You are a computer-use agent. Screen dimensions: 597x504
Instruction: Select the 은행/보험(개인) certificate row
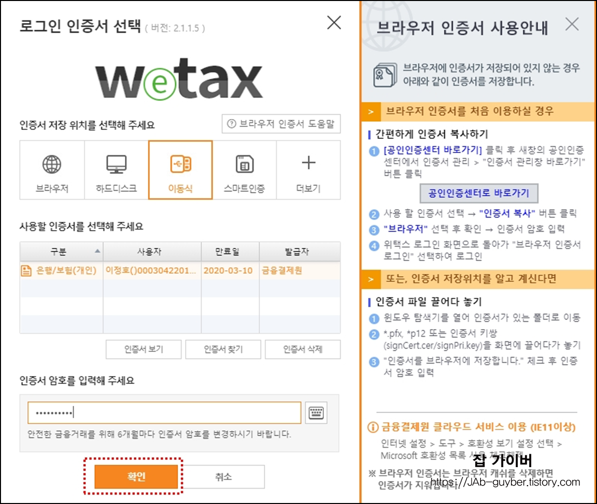coord(180,270)
